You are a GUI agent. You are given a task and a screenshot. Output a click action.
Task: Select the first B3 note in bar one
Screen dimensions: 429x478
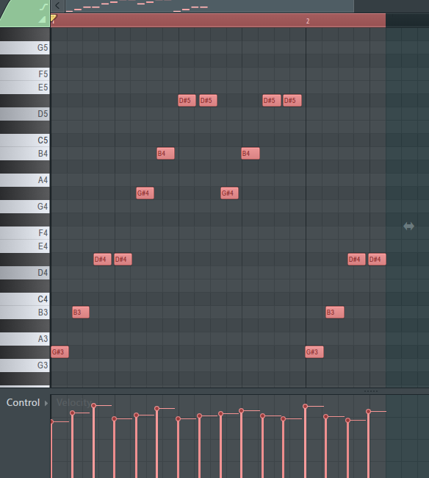click(81, 312)
